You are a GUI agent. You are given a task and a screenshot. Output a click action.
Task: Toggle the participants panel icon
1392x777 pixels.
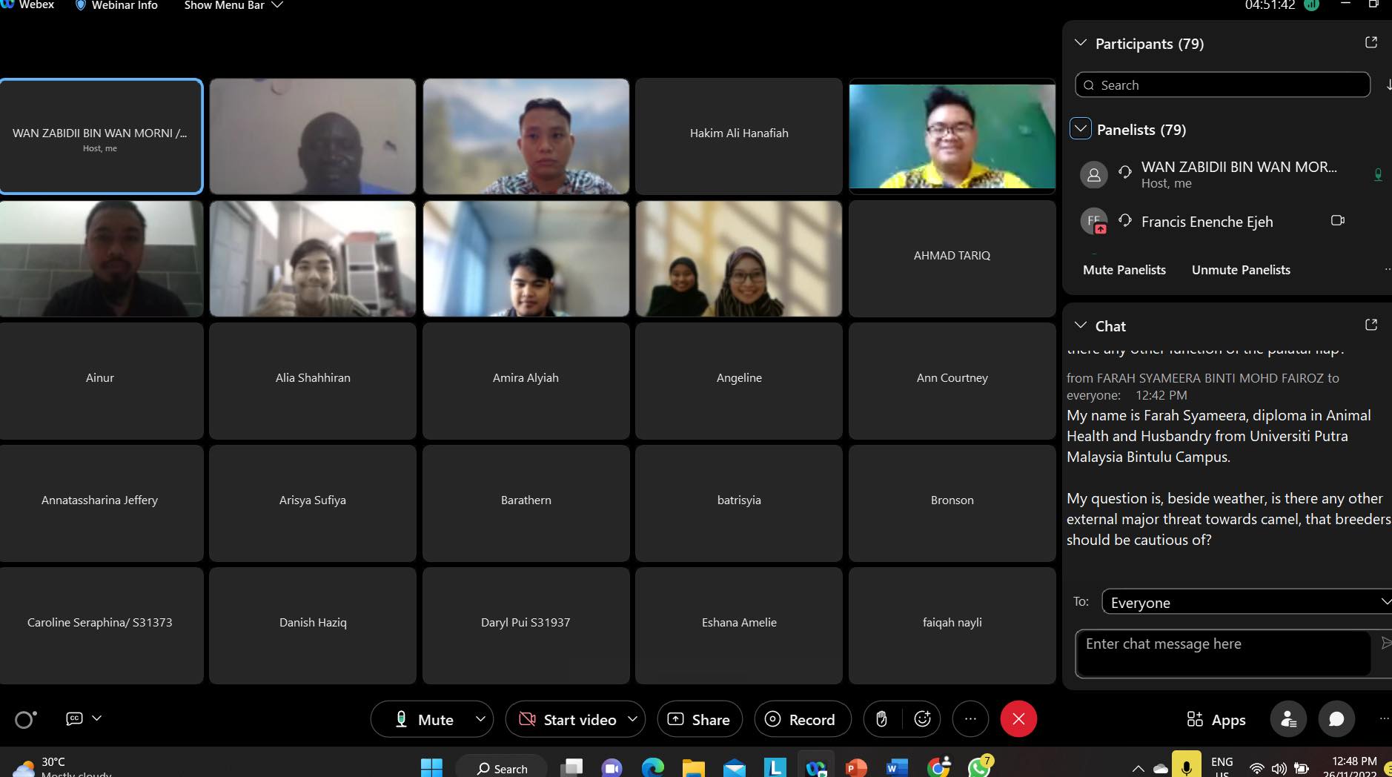[1288, 719]
